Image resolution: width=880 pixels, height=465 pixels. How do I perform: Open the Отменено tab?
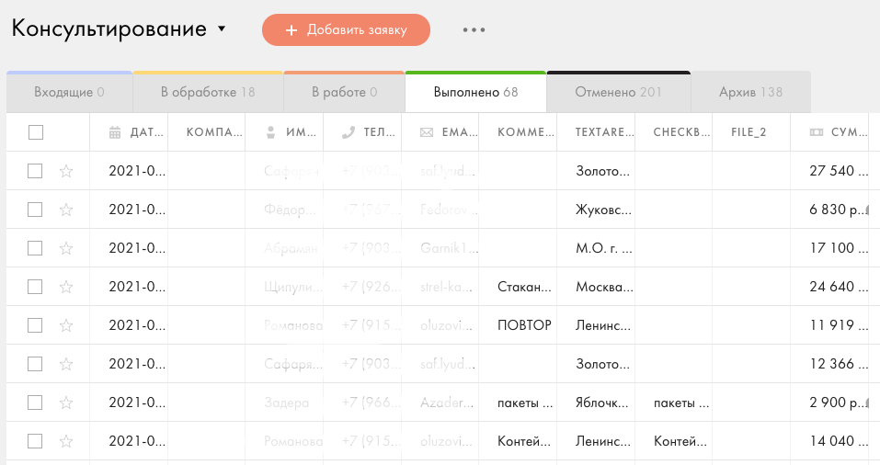619,93
